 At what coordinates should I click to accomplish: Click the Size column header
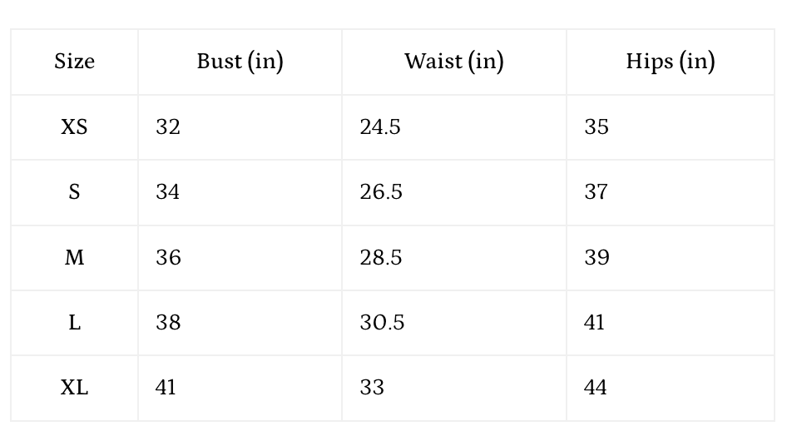[74, 62]
